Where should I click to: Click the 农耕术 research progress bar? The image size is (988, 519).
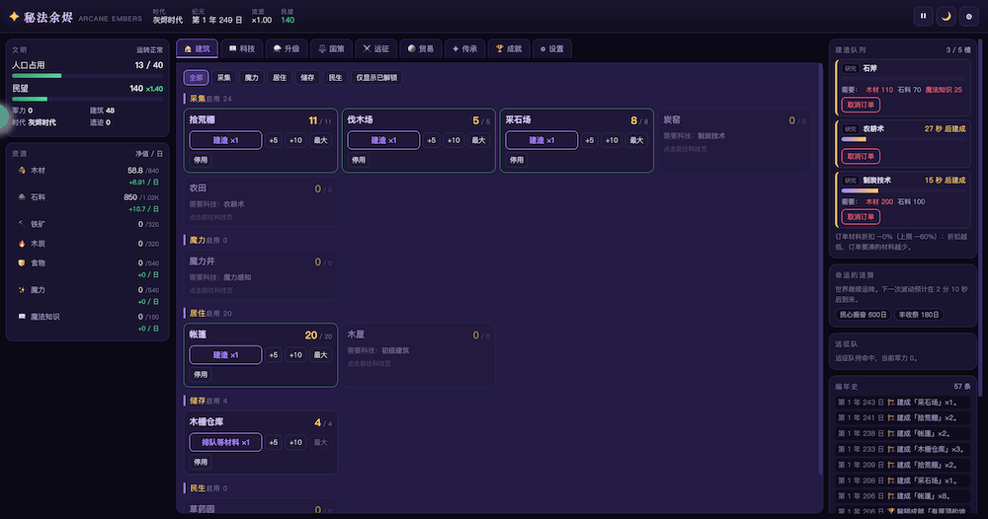click(x=903, y=140)
